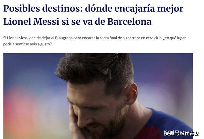Click "recta final" in the subtitle

pyautogui.click(x=107, y=38)
